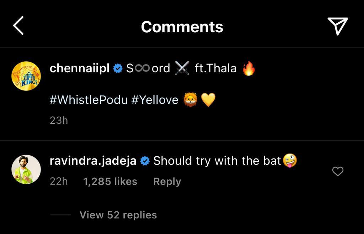Tap the yellow heart emoji after #Yellove
Screen dimensions: 364x234
[x=208, y=100]
